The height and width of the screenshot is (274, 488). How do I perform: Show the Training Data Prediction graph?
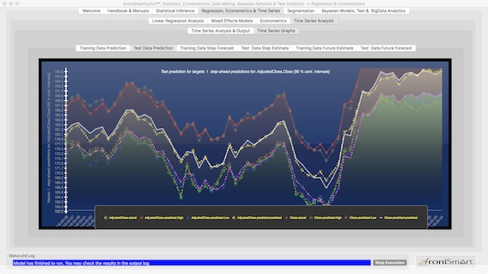103,48
